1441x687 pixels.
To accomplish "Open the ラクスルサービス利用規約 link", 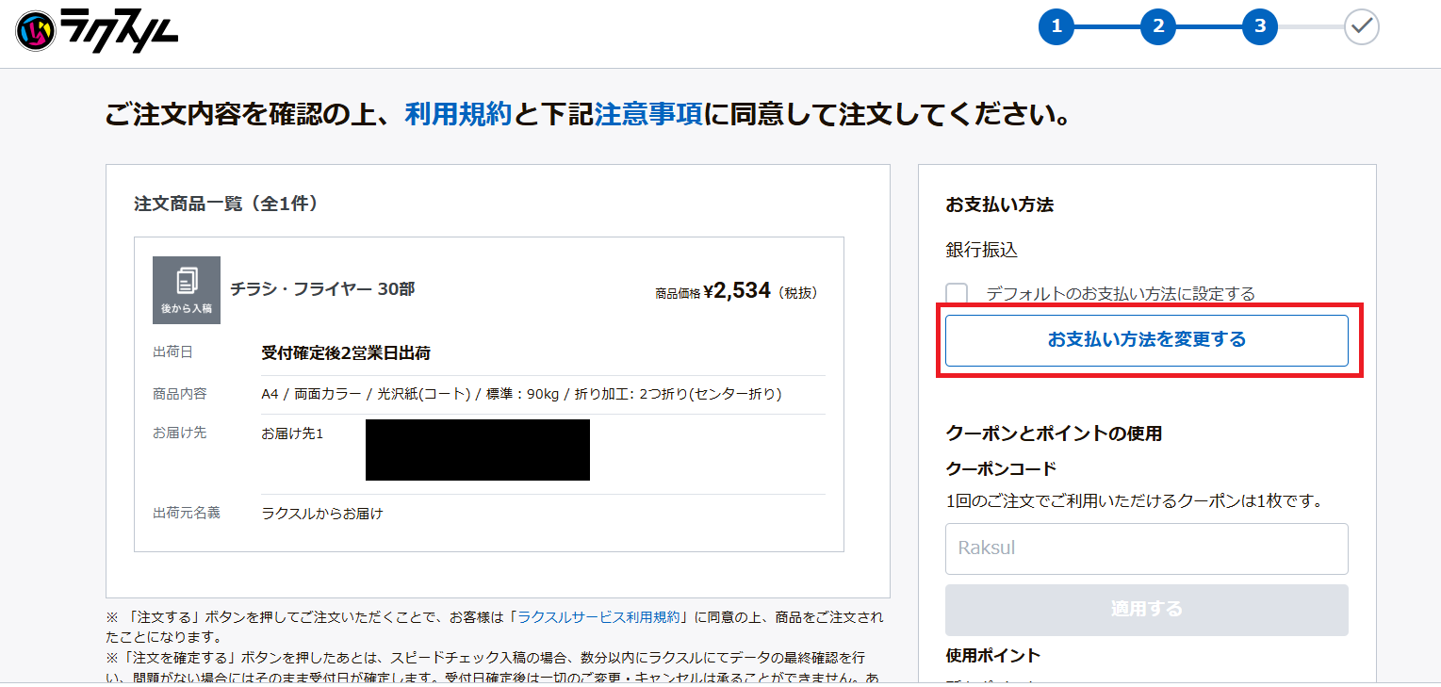I will pyautogui.click(x=598, y=617).
